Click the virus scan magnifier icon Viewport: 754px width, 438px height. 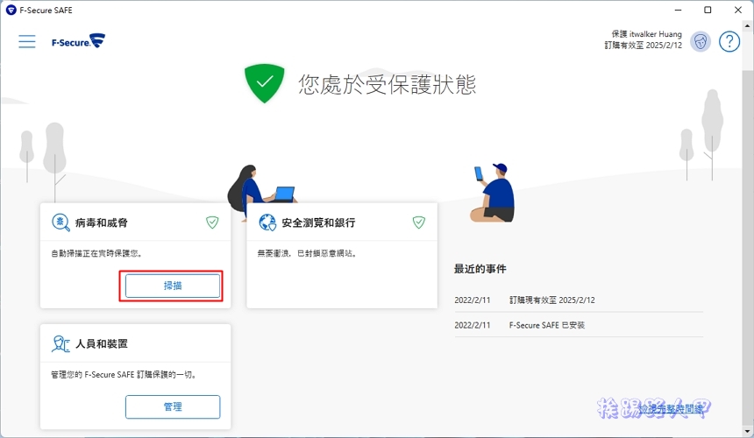60,223
